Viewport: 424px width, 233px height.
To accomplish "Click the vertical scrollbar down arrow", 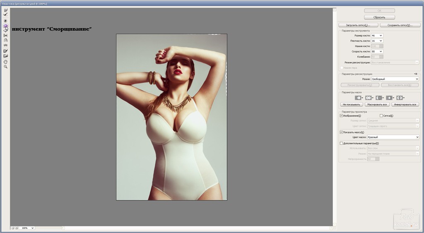I will click(335, 225).
